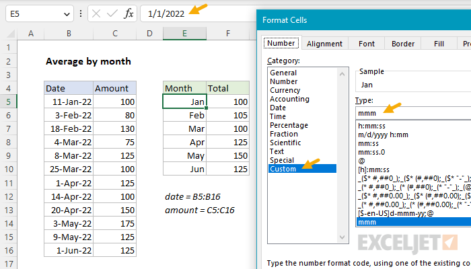Click date cell 25-Mar-22
471x269 pixels.
point(69,169)
